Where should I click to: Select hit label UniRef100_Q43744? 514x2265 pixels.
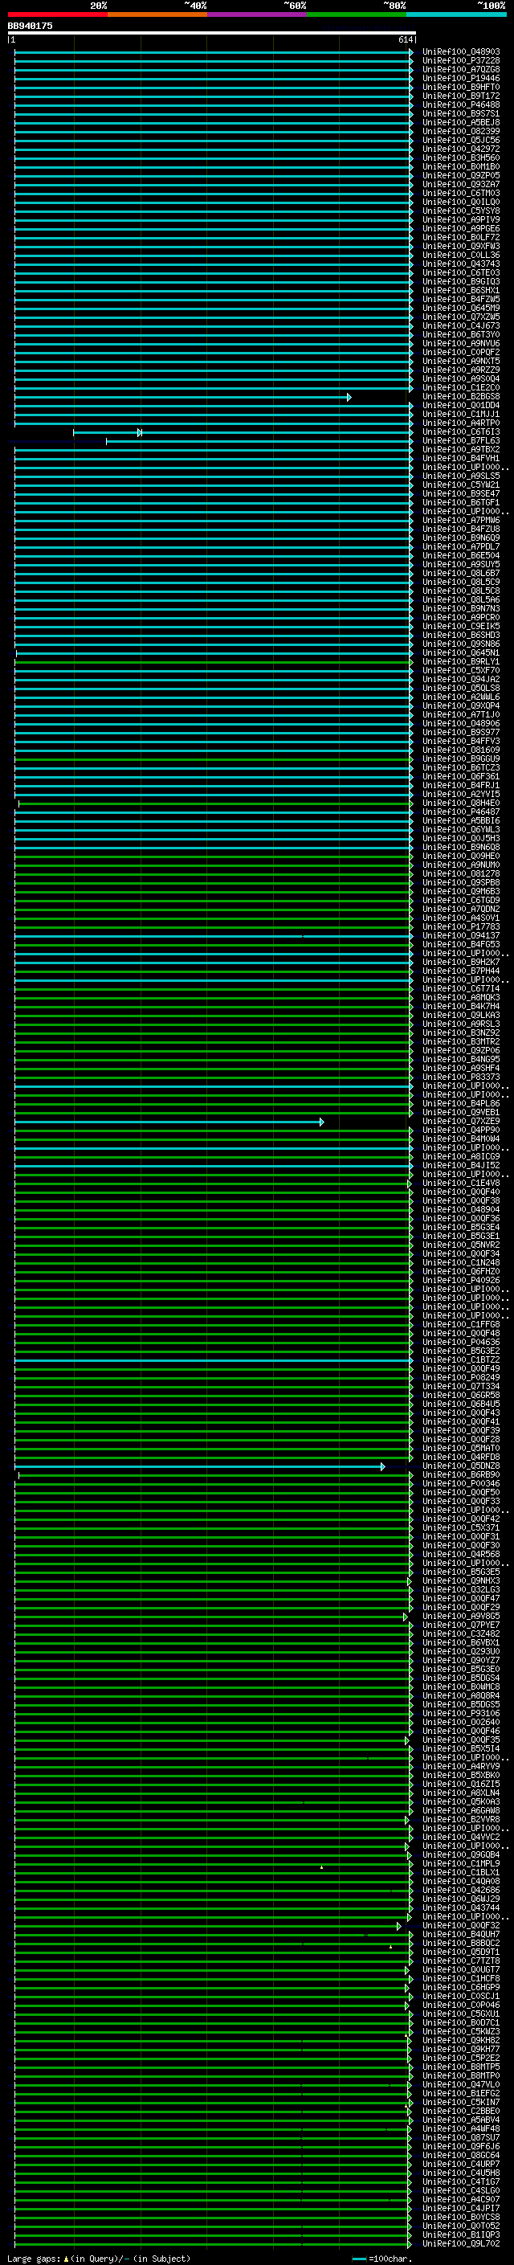pos(461,1908)
